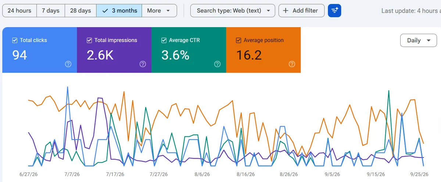Click the Average position value 16.2
441x182 pixels.
pyautogui.click(x=249, y=55)
